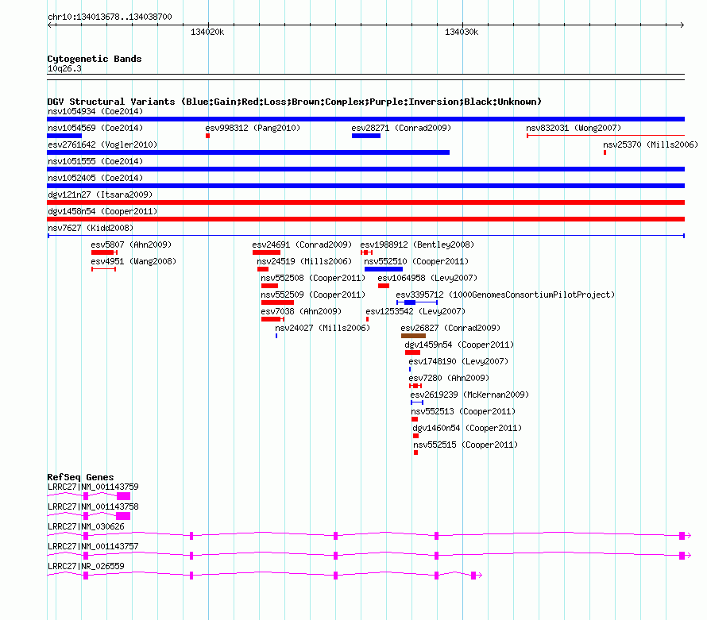Open esv5807 (Ahn2009) variant label
The height and width of the screenshot is (620, 707).
point(131,245)
